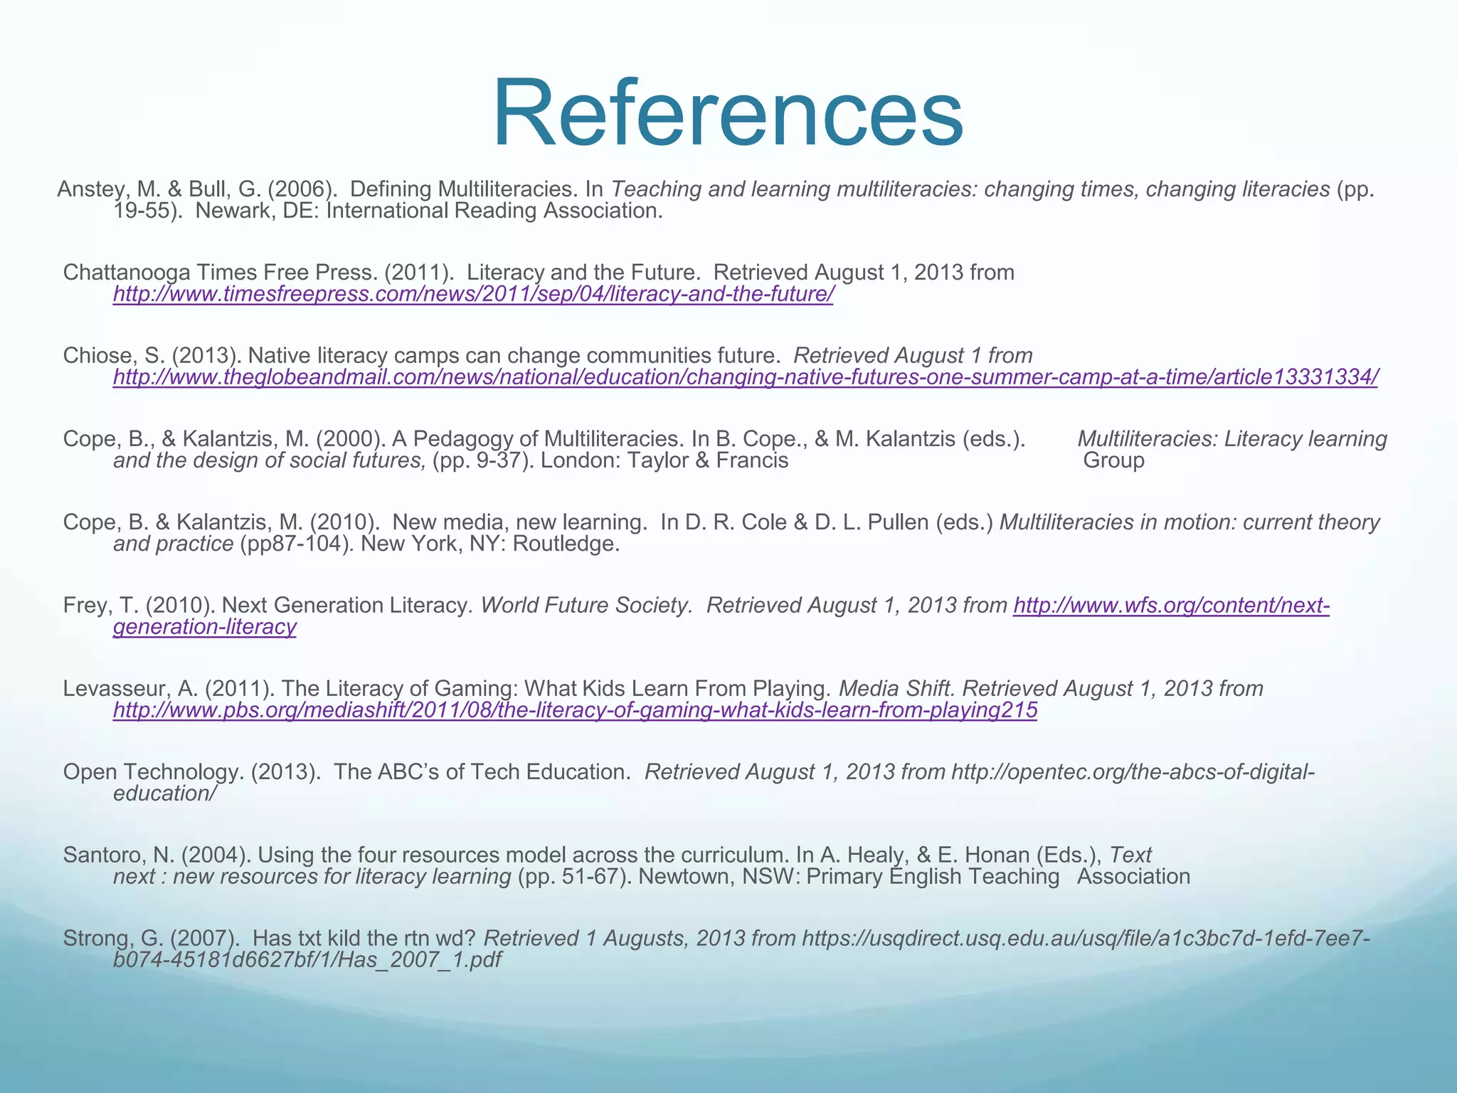Open the theglobeandmail.com native futures article link
The width and height of the screenshot is (1457, 1093).
point(746,377)
